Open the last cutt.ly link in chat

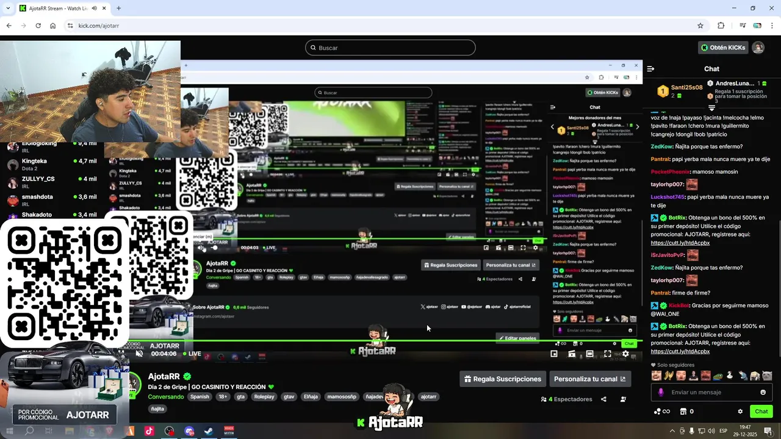(680, 351)
